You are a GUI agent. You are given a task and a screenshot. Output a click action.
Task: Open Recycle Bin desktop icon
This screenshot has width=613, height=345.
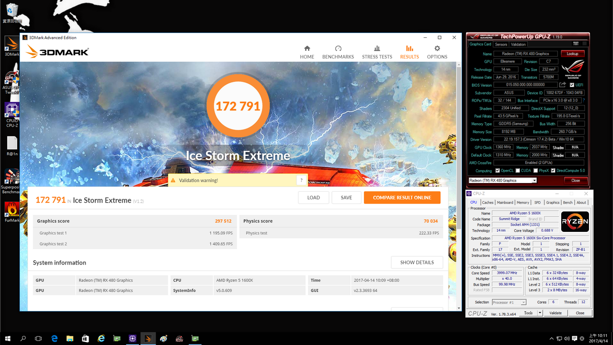pyautogui.click(x=12, y=13)
